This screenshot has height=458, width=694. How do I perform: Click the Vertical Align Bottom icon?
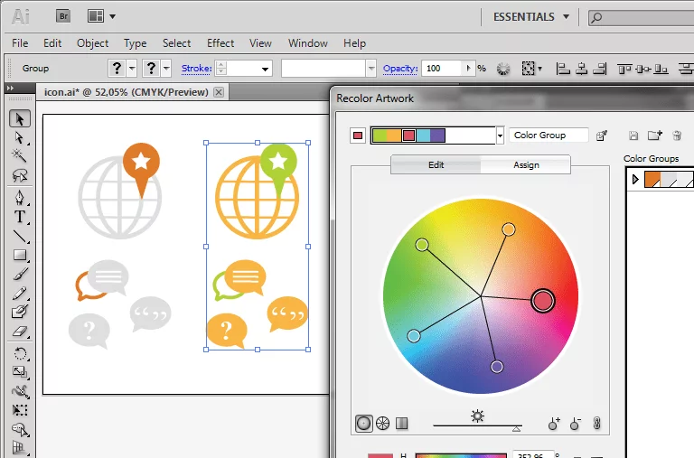[661, 69]
